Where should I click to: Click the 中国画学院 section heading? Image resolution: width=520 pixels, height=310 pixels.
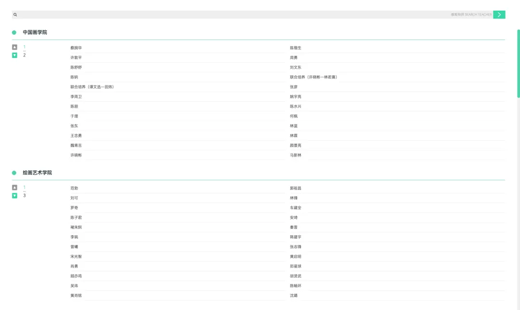[35, 32]
